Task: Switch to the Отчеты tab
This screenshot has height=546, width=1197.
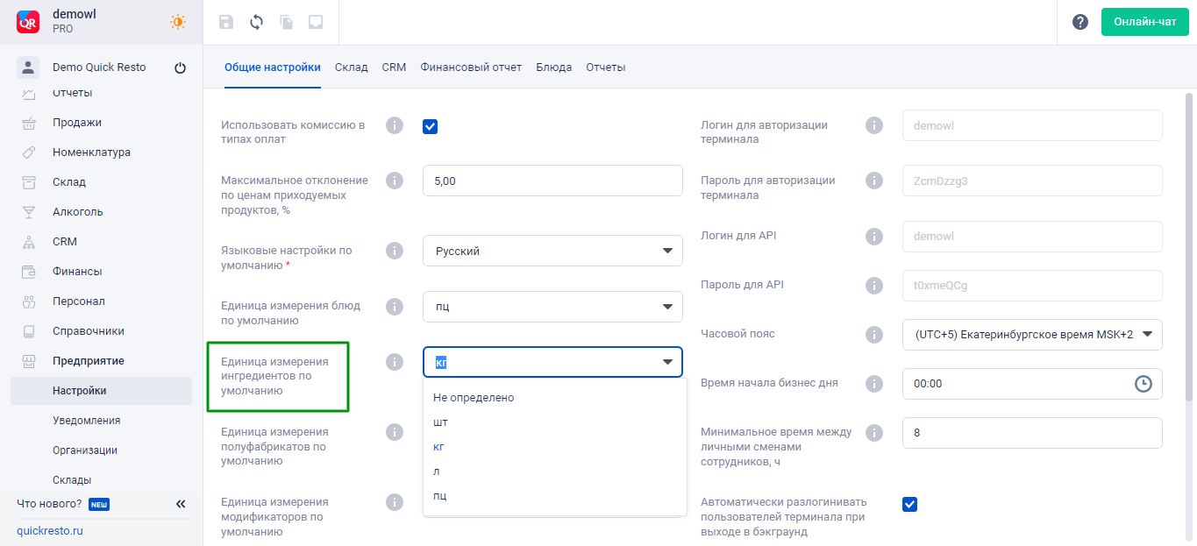Action: point(606,67)
